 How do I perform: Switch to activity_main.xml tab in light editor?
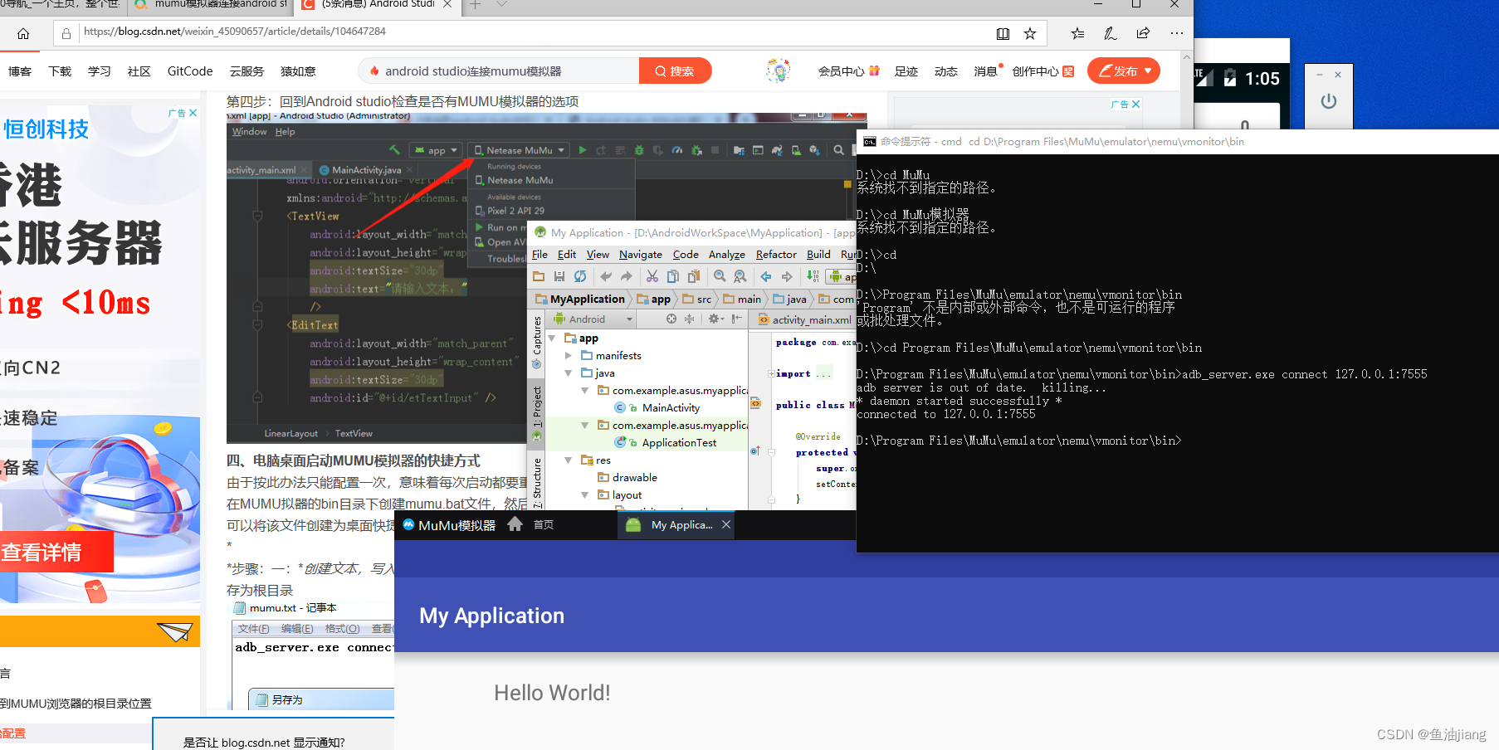pyautogui.click(x=805, y=320)
